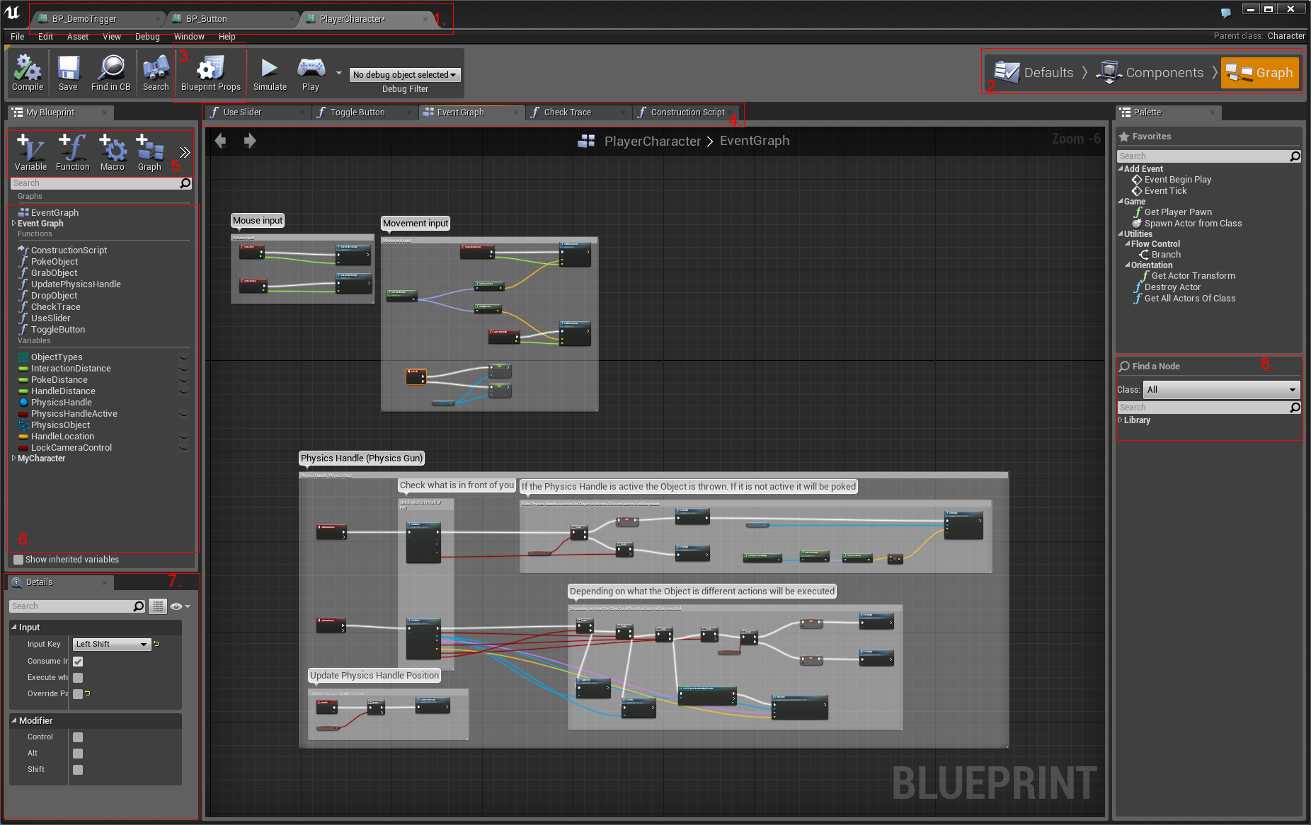Image resolution: width=1311 pixels, height=825 pixels.
Task: Navigate back in graph history
Action: [x=220, y=141]
